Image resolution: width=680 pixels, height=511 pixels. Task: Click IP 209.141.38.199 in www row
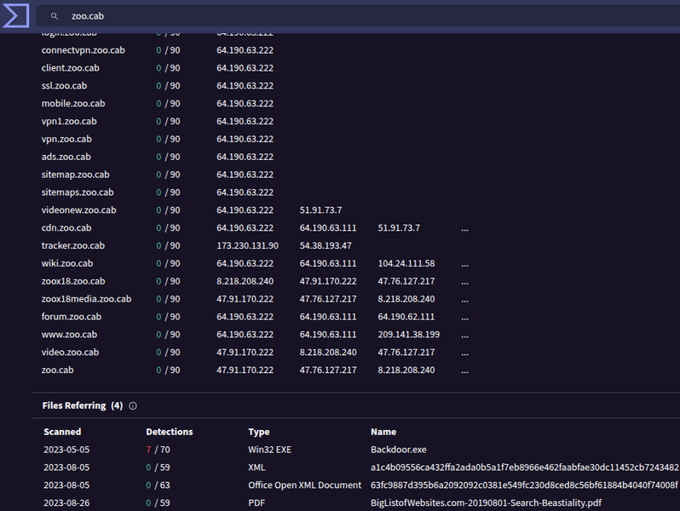[408, 335]
